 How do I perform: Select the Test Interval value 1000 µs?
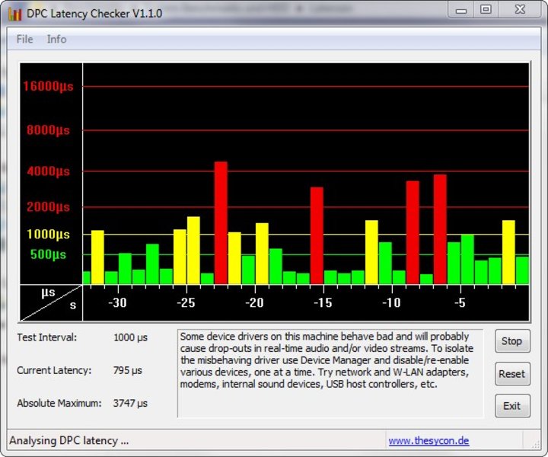pos(130,337)
